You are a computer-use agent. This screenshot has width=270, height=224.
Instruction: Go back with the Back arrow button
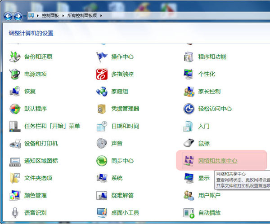click(x=8, y=16)
